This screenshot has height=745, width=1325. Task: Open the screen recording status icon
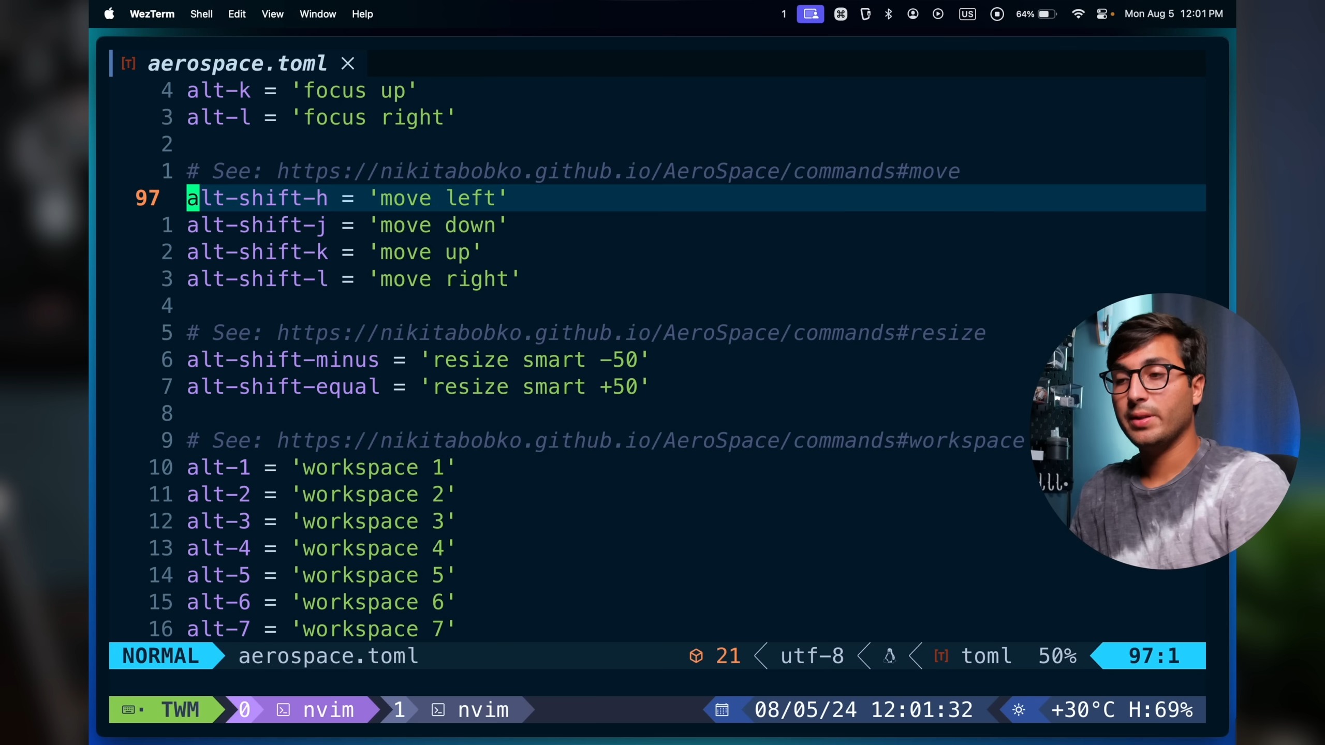tap(997, 14)
